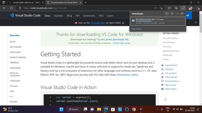Show hidden system tray icons
The width and height of the screenshot is (202, 113).
click(x=157, y=109)
